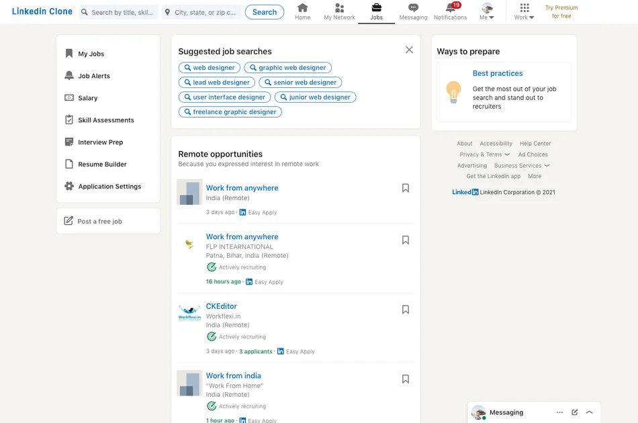The height and width of the screenshot is (423, 638).
Task: Open the Notifications bell icon
Action: point(450,8)
